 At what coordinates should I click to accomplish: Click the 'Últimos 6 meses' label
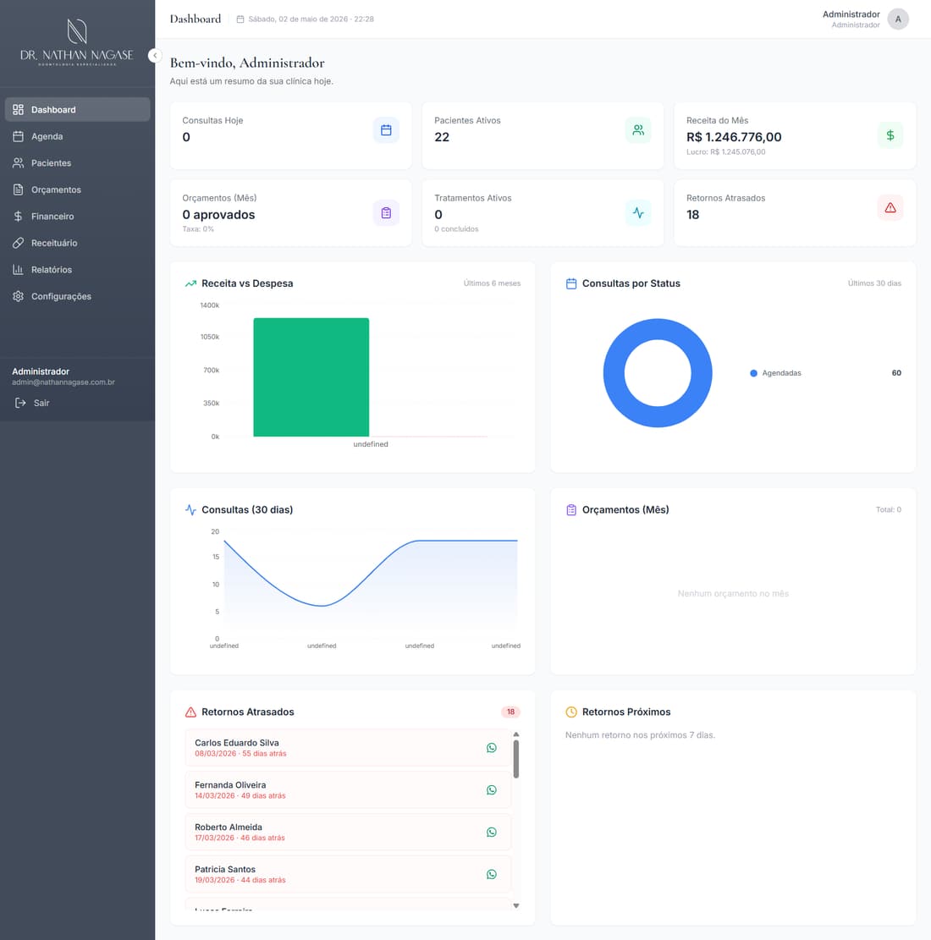point(492,283)
